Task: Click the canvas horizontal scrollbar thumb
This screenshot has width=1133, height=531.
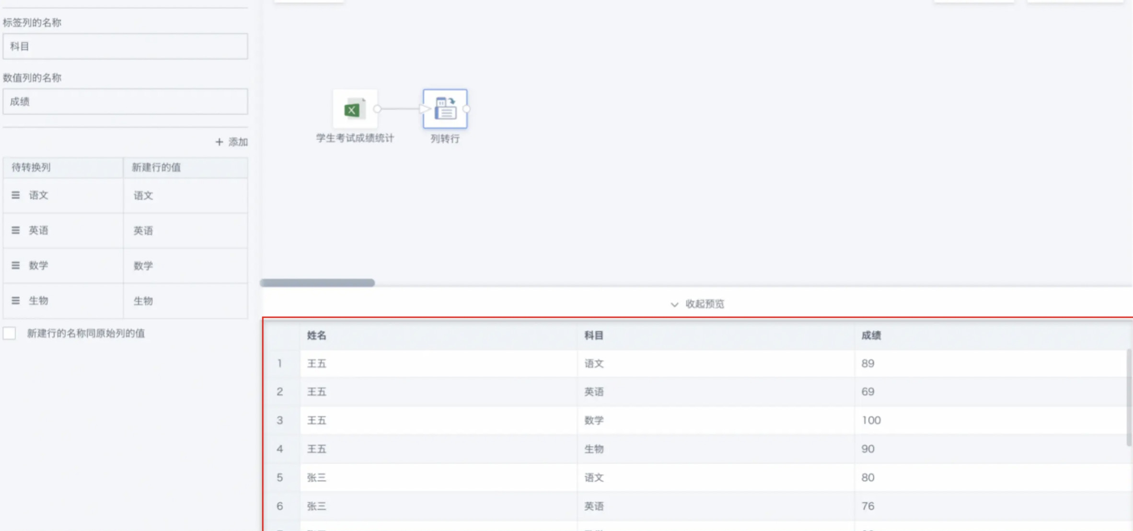Action: click(317, 283)
